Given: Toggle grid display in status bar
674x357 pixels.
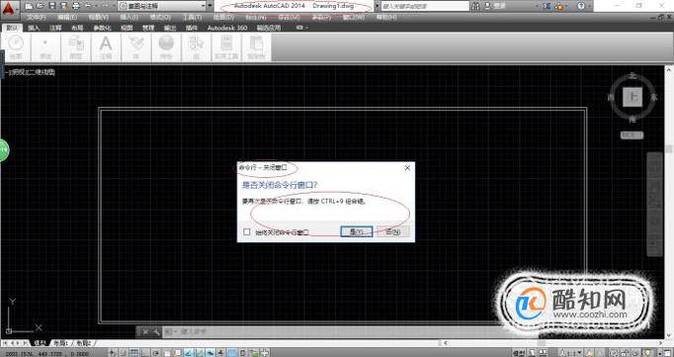Looking at the screenshot, I should click(x=134, y=352).
